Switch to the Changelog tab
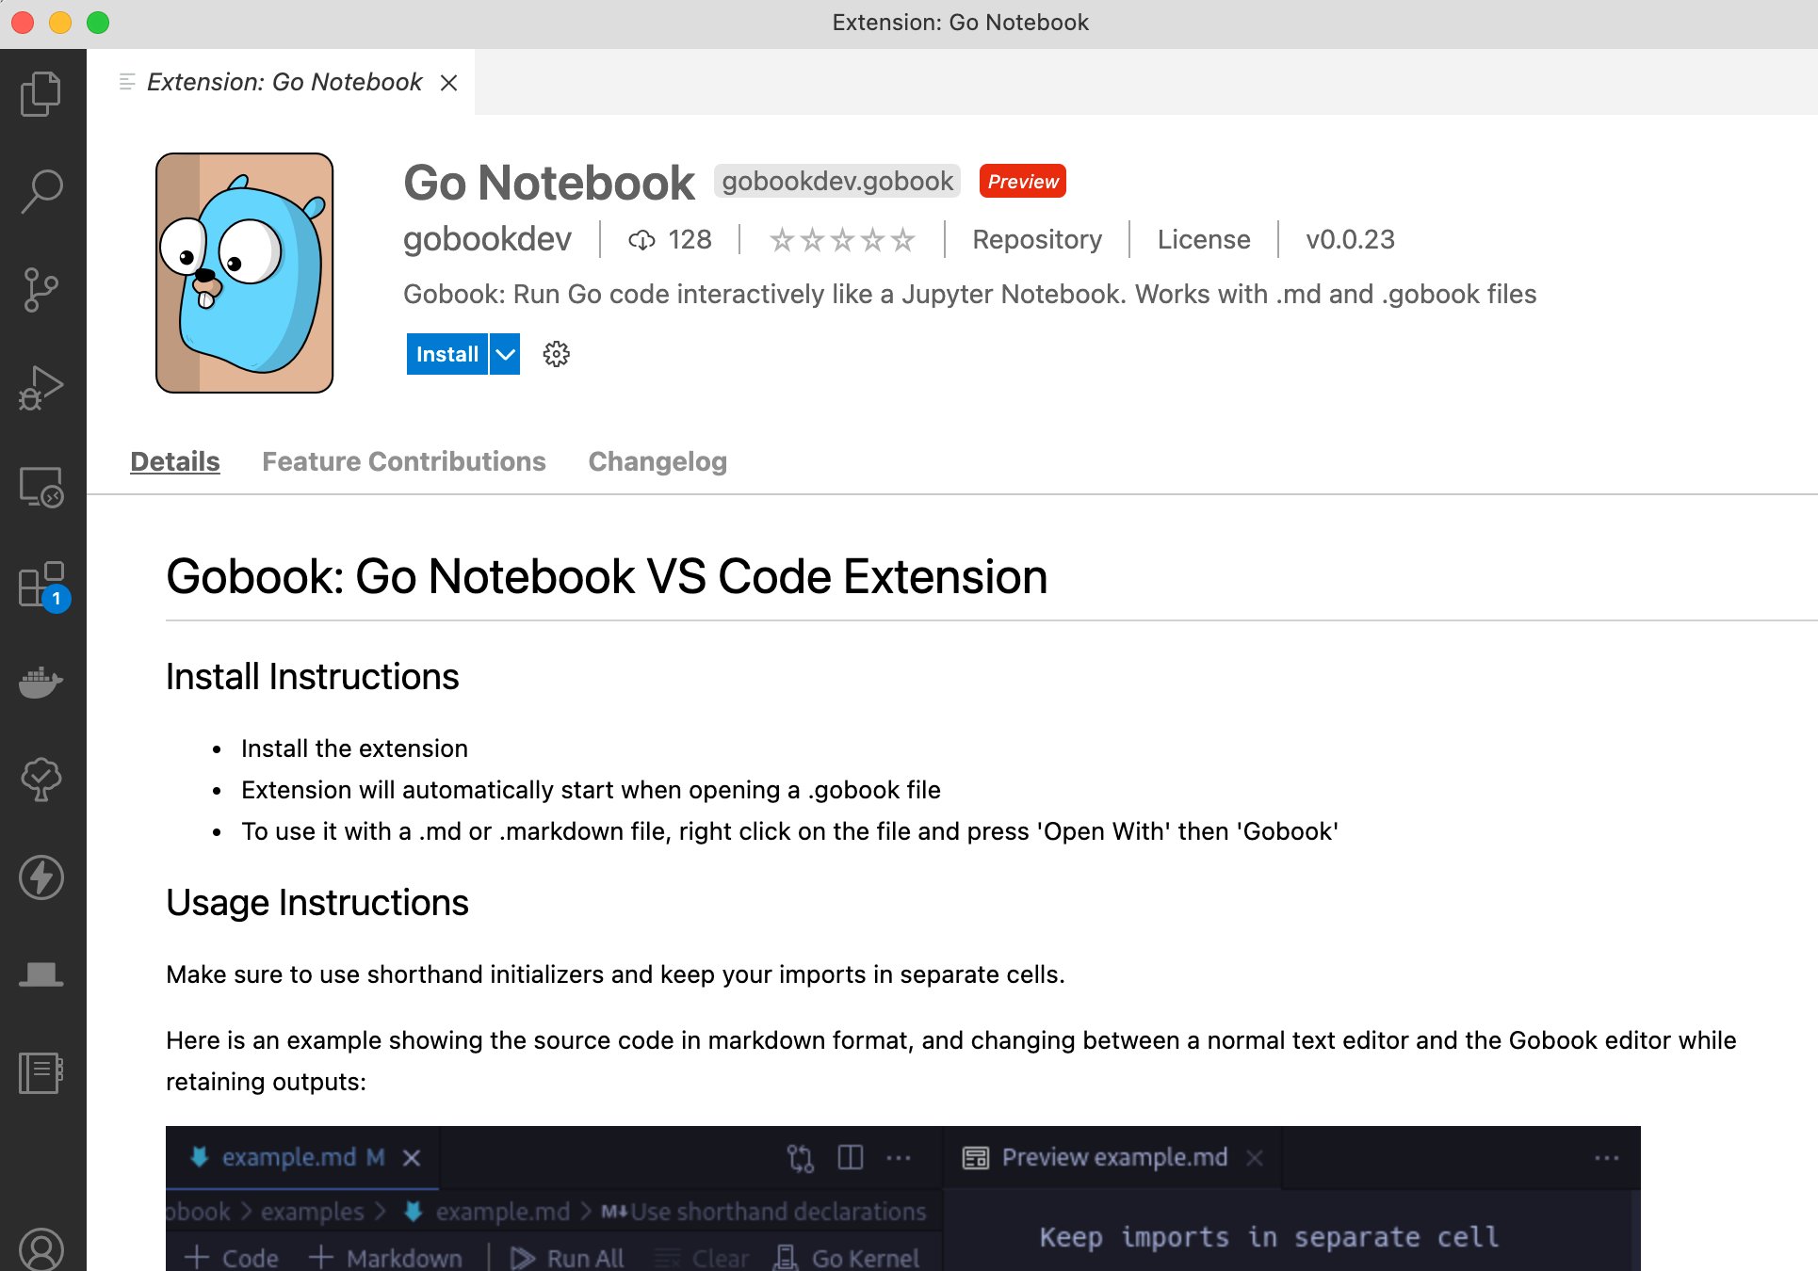This screenshot has width=1818, height=1271. tap(657, 461)
